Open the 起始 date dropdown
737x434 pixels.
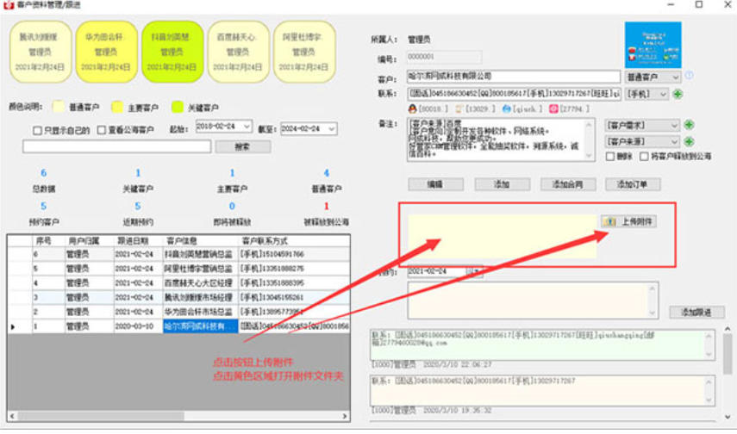click(247, 127)
